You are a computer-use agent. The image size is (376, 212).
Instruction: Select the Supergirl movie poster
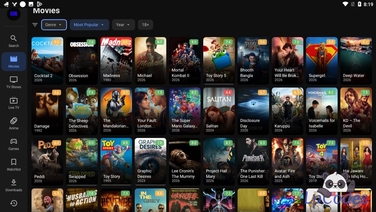pos(322,61)
